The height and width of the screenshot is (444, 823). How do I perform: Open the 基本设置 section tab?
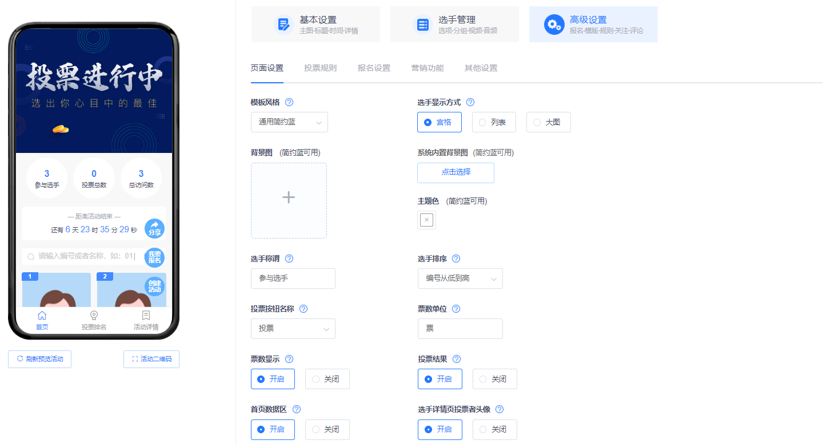tap(315, 25)
